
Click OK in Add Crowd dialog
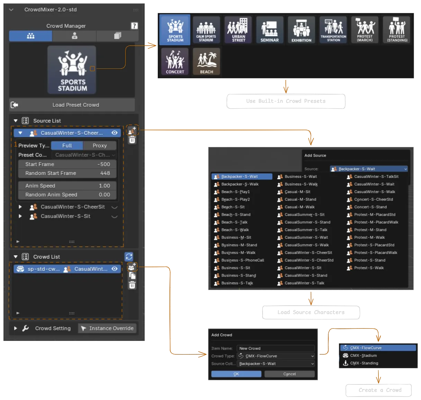236,374
